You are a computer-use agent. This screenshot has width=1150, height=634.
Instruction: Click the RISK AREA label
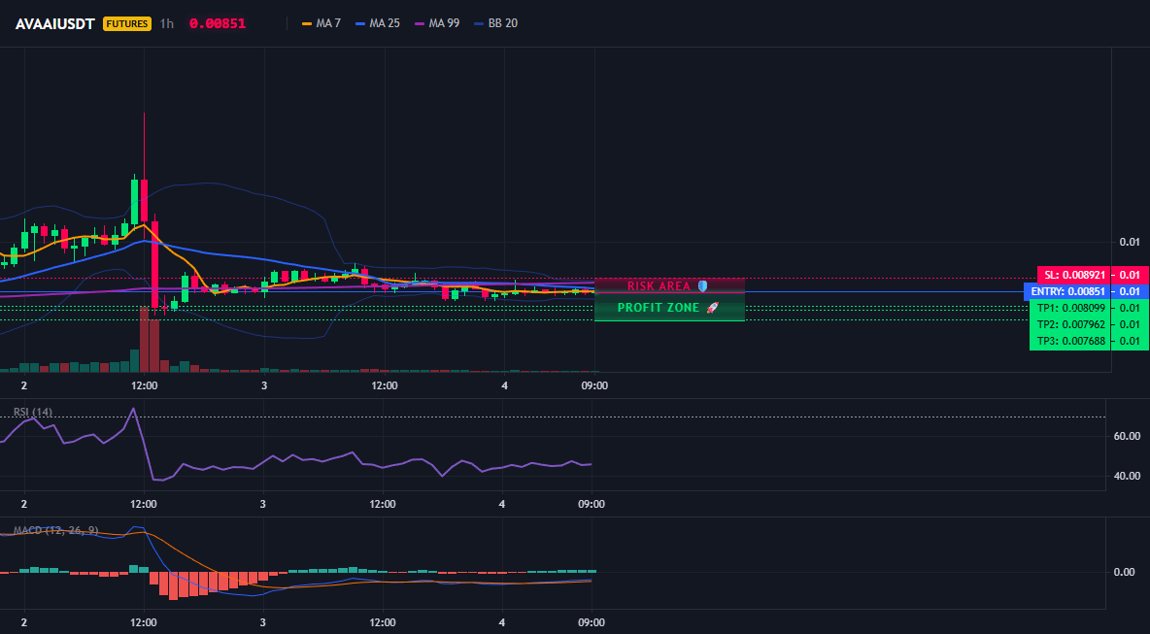pyautogui.click(x=659, y=285)
